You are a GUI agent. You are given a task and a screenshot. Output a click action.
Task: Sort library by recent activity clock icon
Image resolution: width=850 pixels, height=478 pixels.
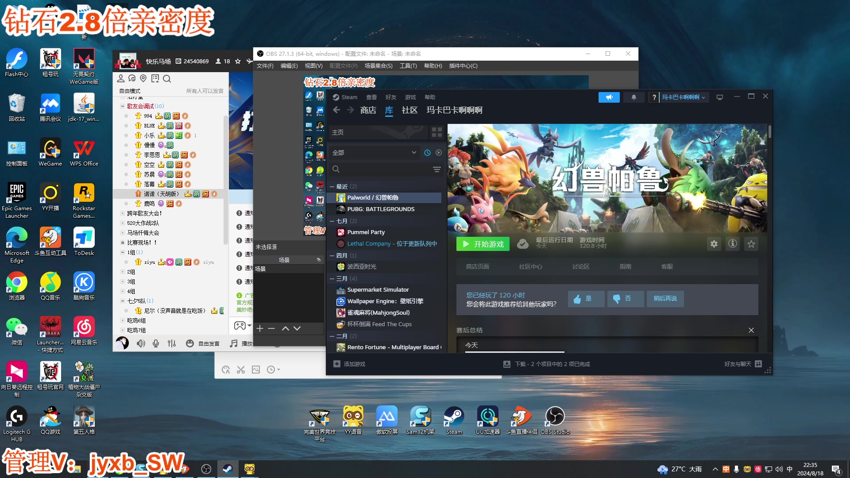[x=427, y=153]
